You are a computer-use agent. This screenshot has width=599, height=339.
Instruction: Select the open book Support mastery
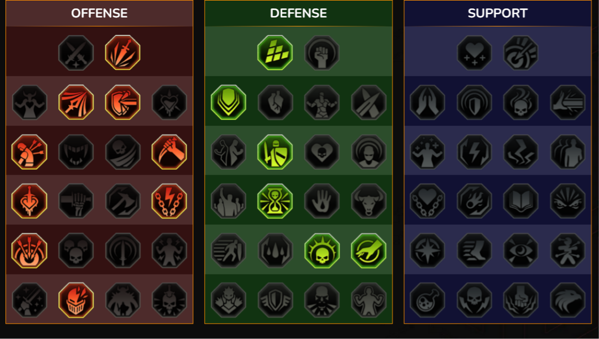[521, 201]
